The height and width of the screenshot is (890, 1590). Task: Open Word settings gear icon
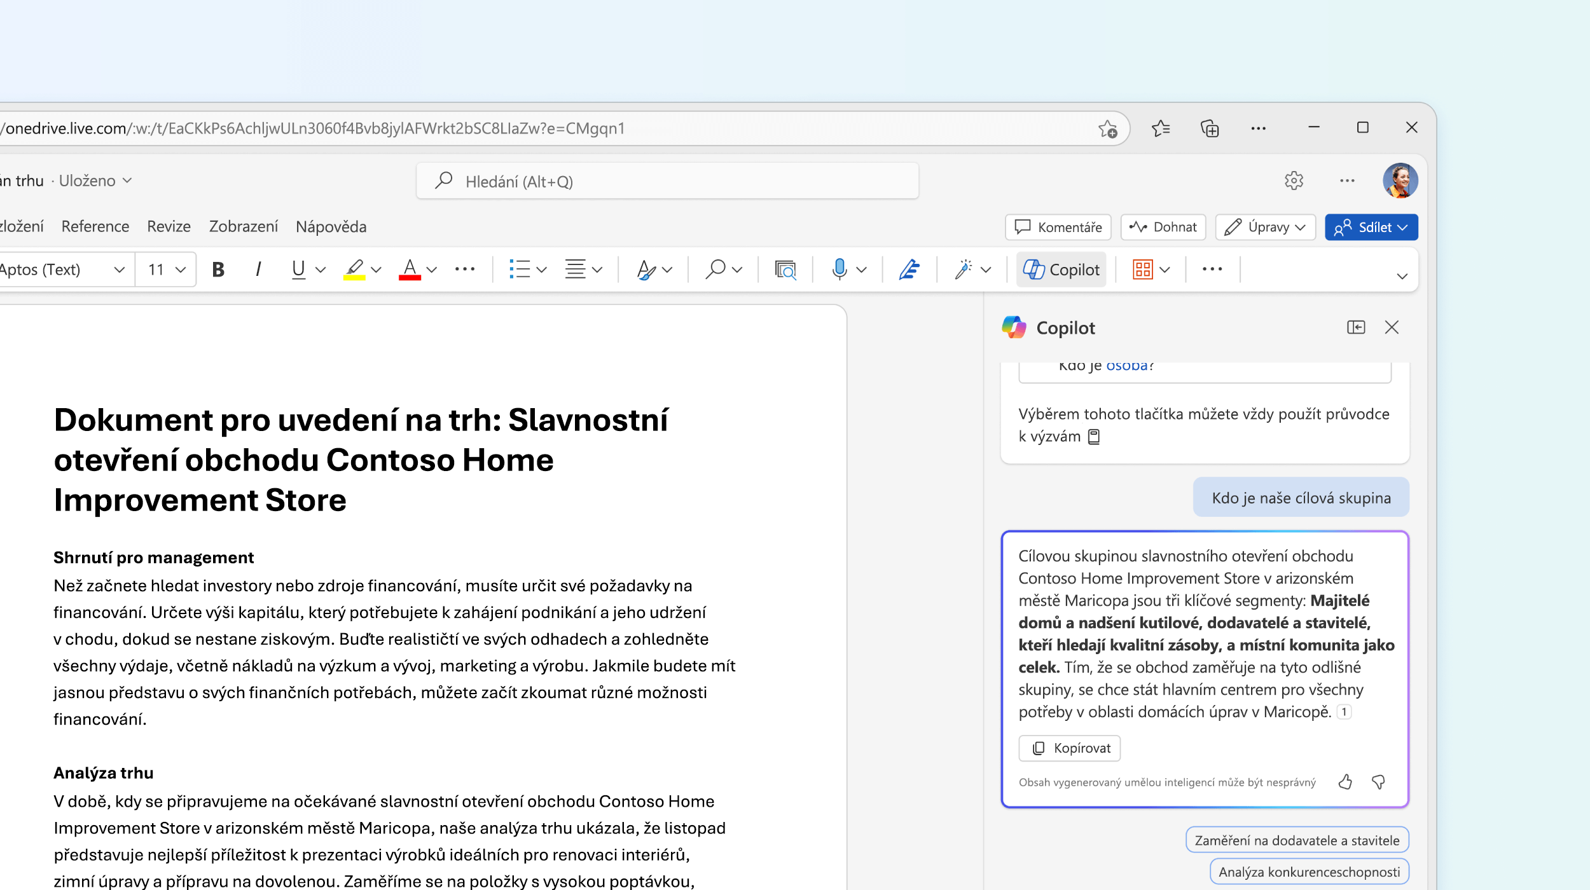pyautogui.click(x=1294, y=181)
